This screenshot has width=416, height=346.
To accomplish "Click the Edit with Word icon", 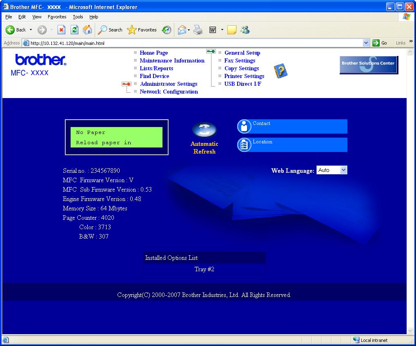I will [x=213, y=30].
